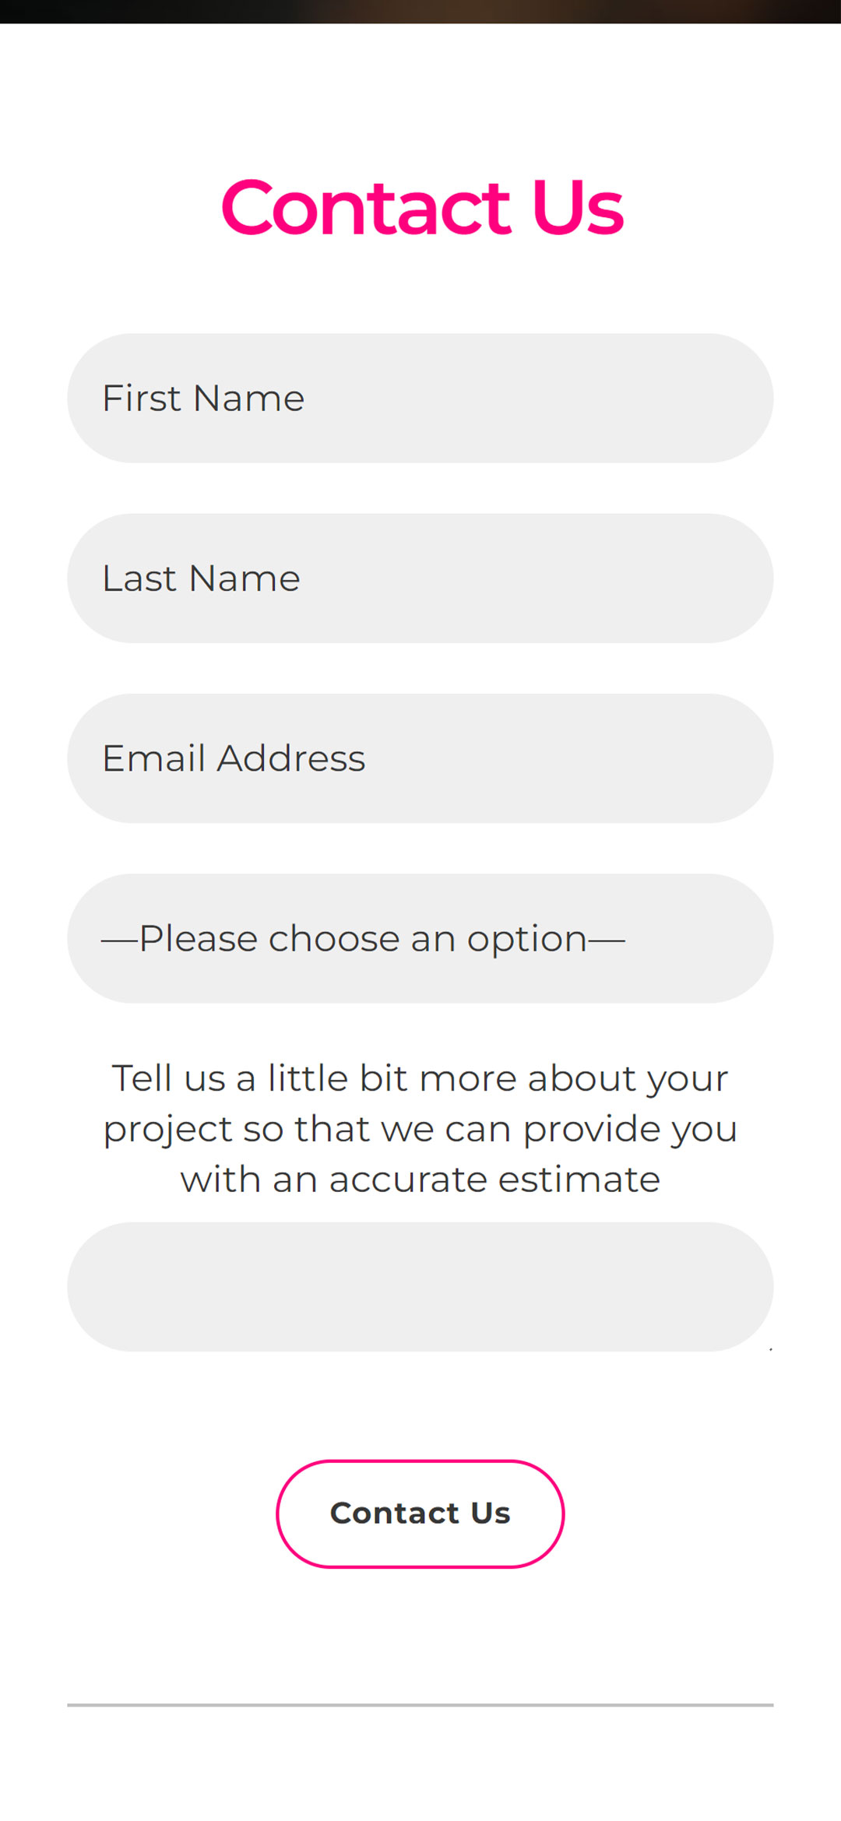Click the First Name input field
This screenshot has width=841, height=1821.
[420, 398]
